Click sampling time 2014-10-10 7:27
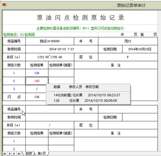This screenshot has width=161, height=156. click(62, 49)
